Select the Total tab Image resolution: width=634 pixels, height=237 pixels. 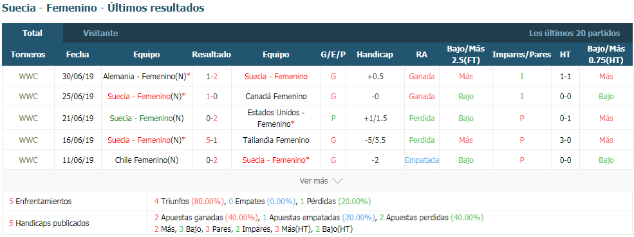pos(32,33)
